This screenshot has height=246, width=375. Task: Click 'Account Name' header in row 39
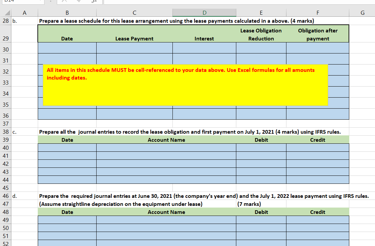(x=166, y=140)
